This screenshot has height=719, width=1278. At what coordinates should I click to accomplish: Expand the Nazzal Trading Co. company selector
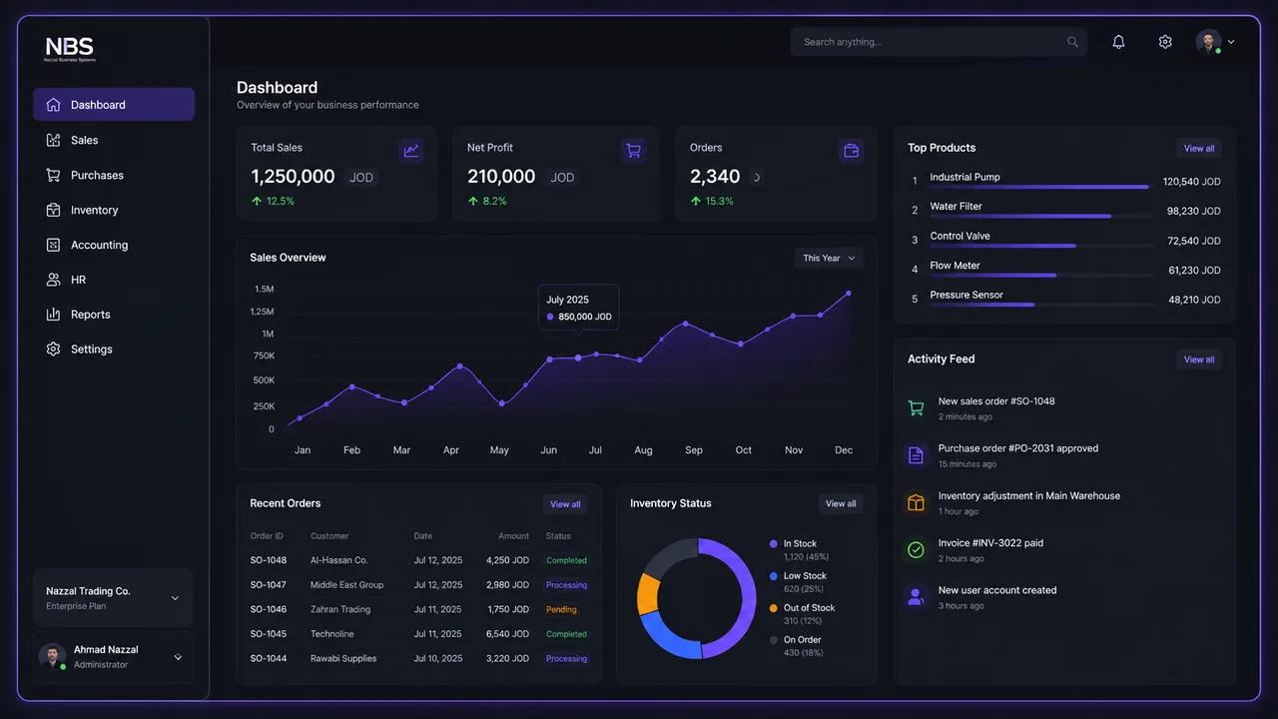click(113, 598)
